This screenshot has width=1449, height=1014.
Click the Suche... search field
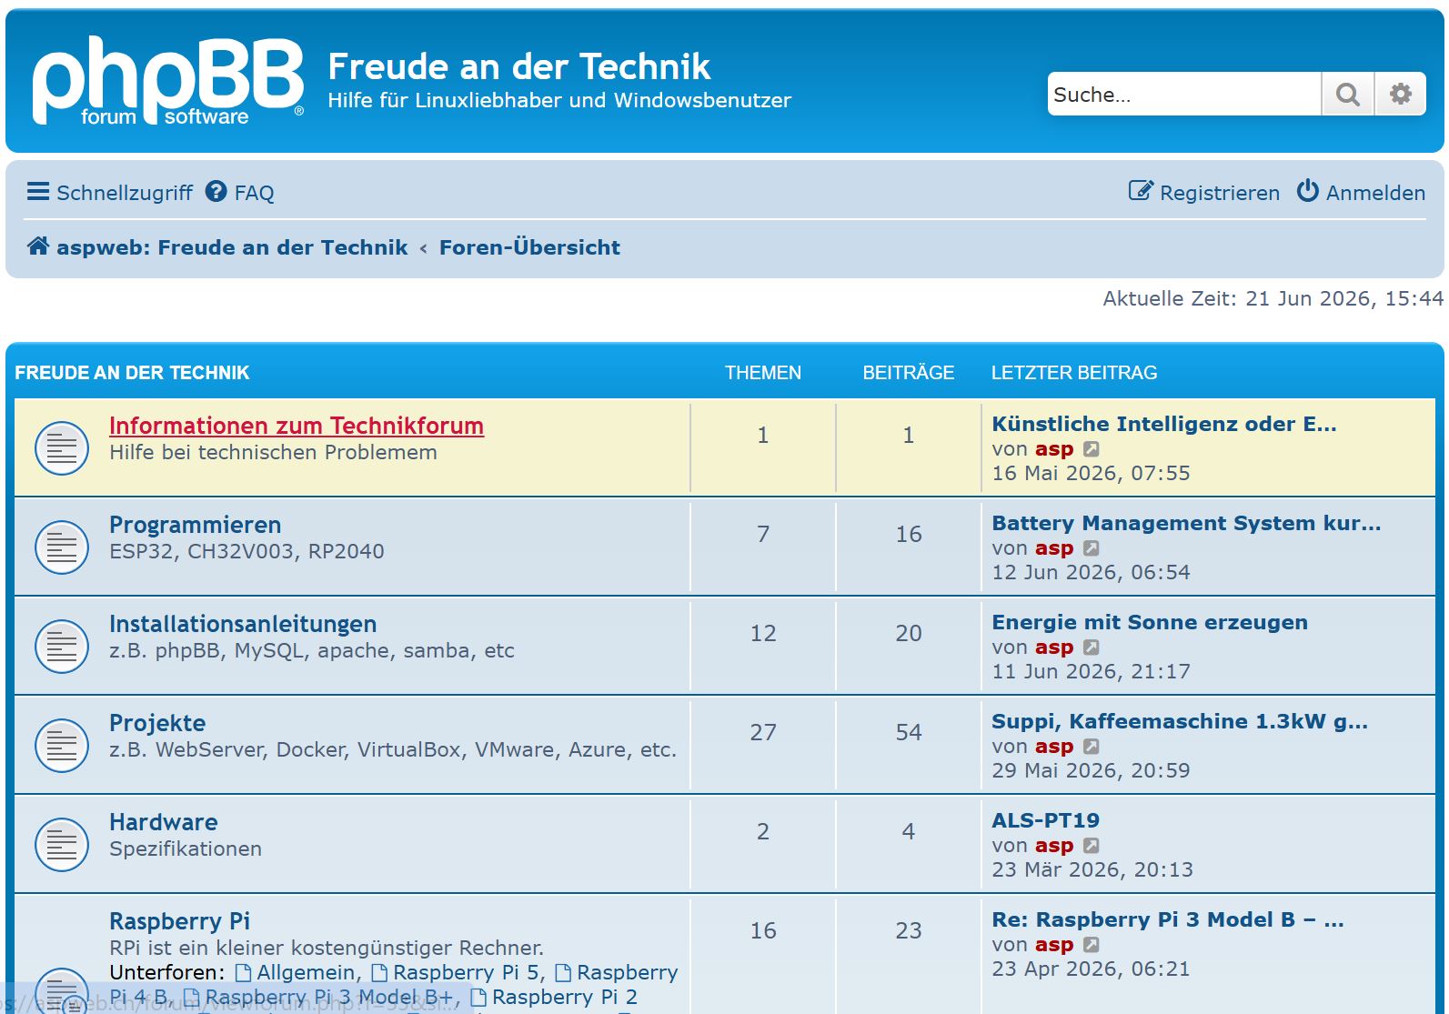[x=1184, y=94]
